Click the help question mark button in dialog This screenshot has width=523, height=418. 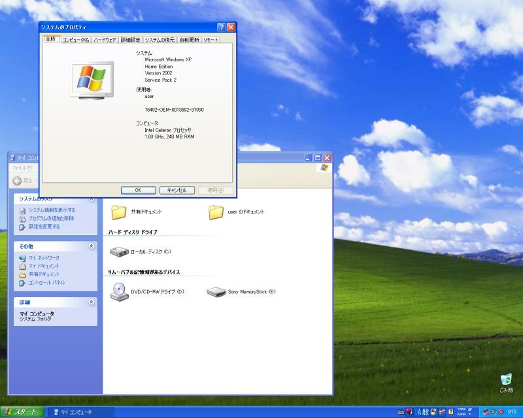221,27
